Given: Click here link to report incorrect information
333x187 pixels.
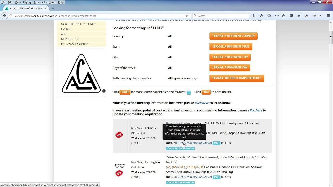Looking at the screenshot, I should tap(202, 103).
